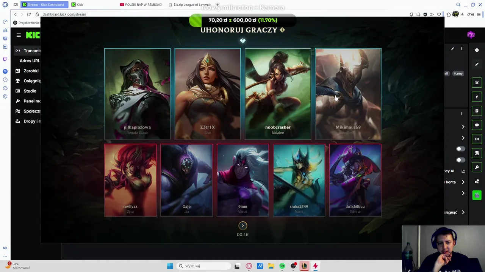Go back in browser history

(15, 14)
